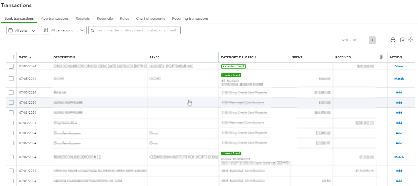
Task: Click the print transactions icon
Action: click(x=393, y=40)
